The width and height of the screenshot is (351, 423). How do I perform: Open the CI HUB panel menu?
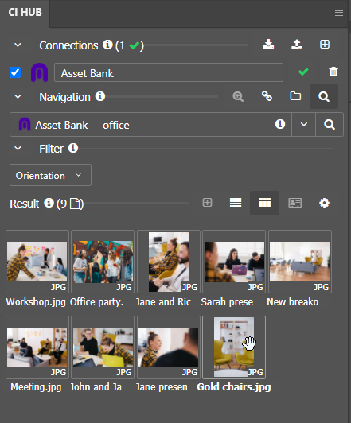click(x=339, y=13)
